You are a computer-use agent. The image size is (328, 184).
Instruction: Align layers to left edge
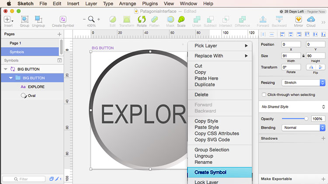coord(283,34)
